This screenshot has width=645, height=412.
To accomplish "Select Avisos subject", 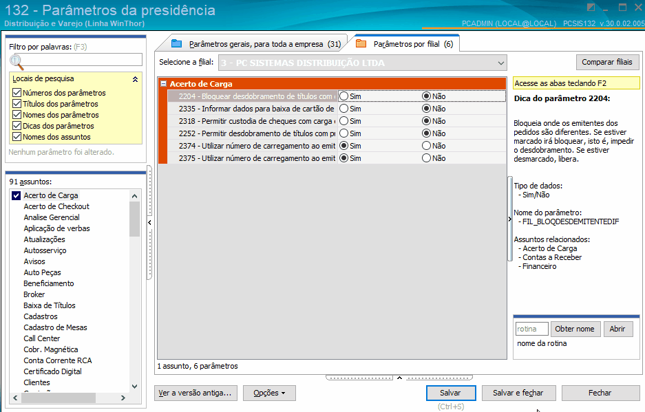I will [34, 261].
